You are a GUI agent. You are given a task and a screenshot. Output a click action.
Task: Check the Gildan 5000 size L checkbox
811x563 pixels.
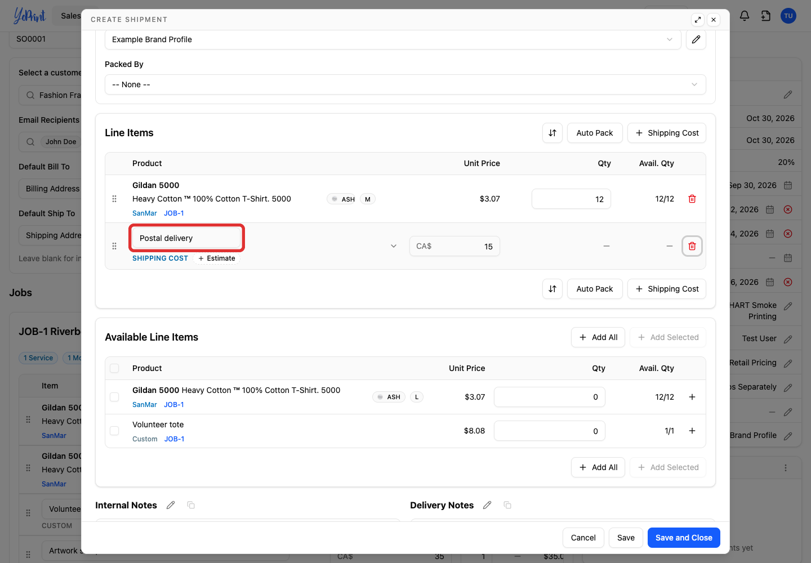(114, 397)
